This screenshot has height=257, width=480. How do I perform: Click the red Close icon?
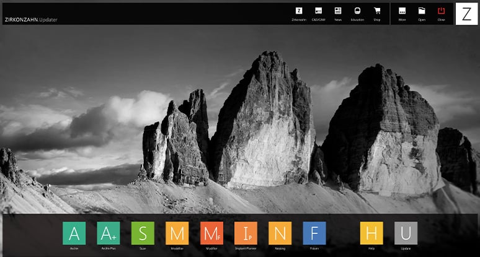tap(441, 14)
